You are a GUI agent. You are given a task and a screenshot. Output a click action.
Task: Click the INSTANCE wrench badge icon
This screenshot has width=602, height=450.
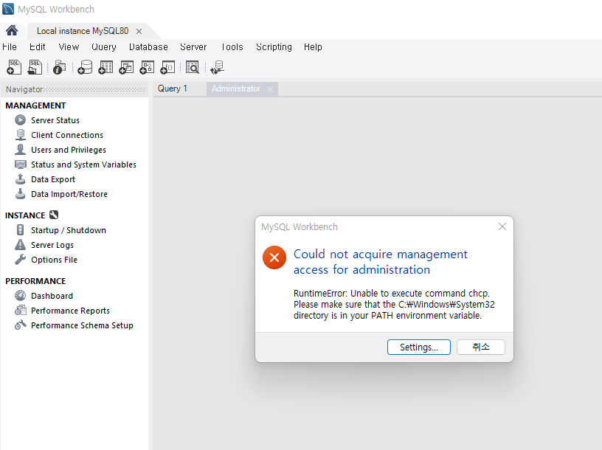[x=54, y=215]
